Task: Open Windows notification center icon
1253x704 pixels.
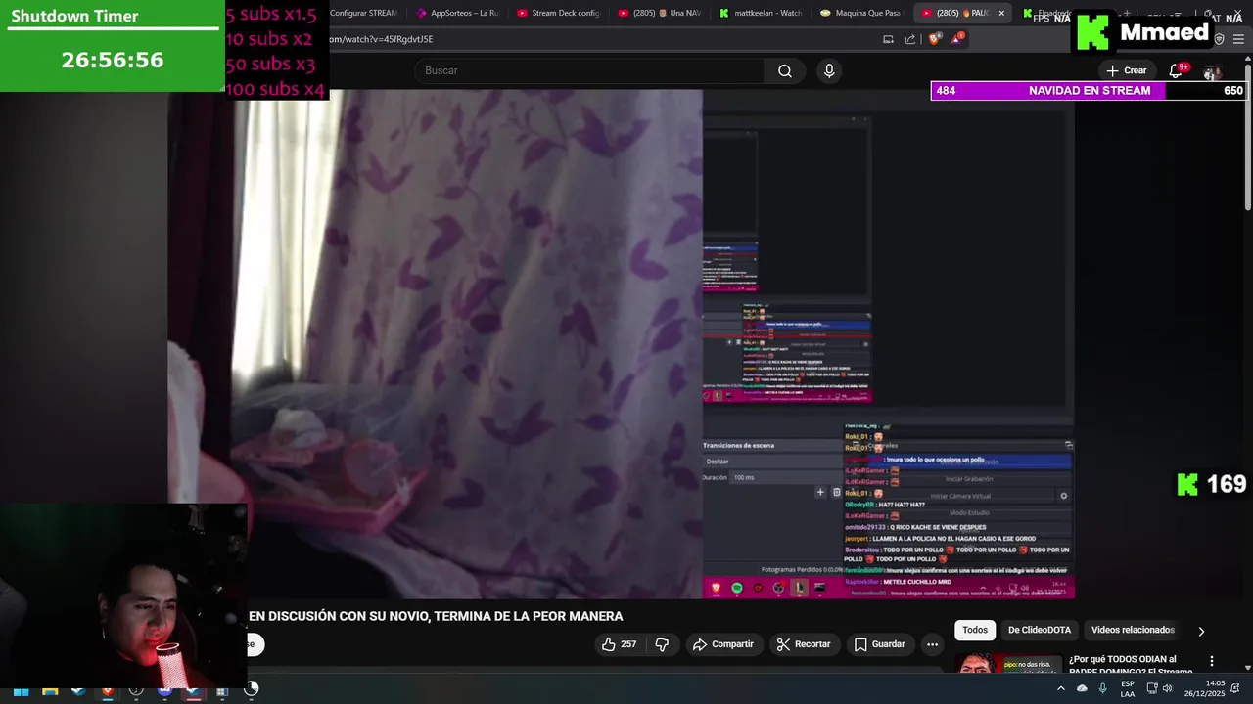Action: (x=1235, y=688)
